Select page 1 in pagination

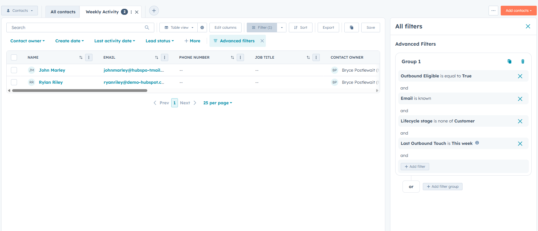point(175,103)
